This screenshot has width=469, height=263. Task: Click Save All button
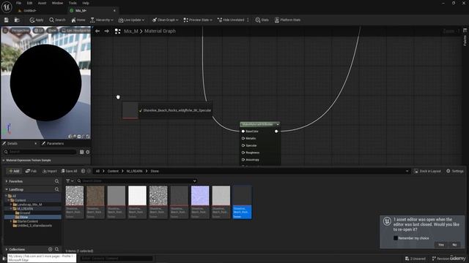(x=69, y=171)
